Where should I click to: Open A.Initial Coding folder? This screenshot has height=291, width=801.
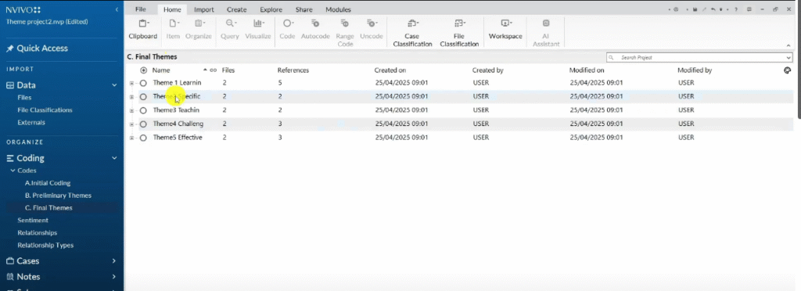tap(48, 183)
